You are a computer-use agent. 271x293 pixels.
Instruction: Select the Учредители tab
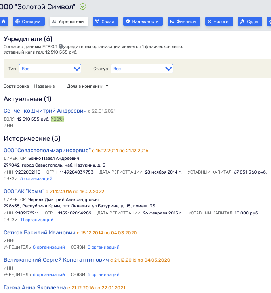(x=69, y=21)
